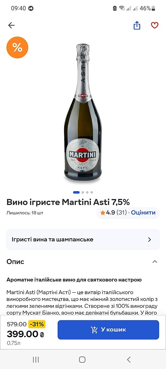Select the second image carousel dot

click(x=83, y=192)
